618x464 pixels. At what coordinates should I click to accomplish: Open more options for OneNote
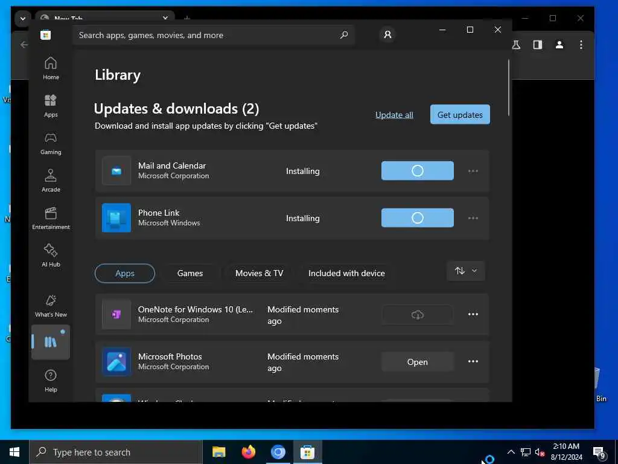click(473, 314)
